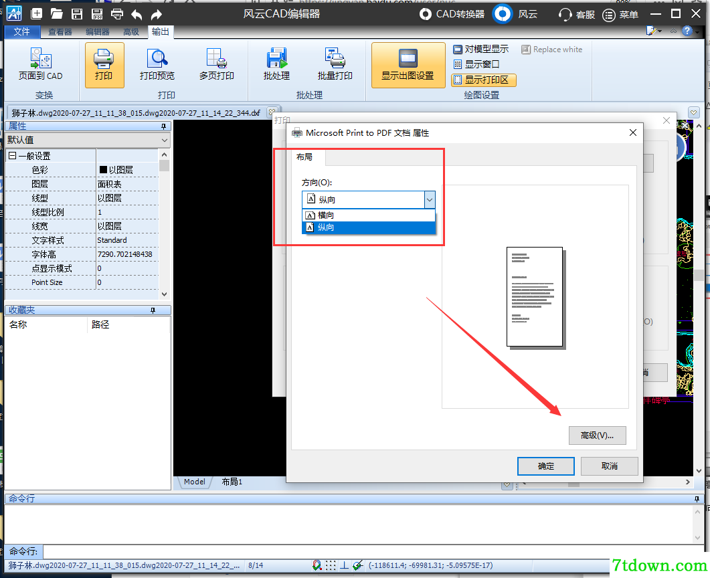The width and height of the screenshot is (710, 578).
Task: Open the document tabs list chevron
Action: (693, 112)
